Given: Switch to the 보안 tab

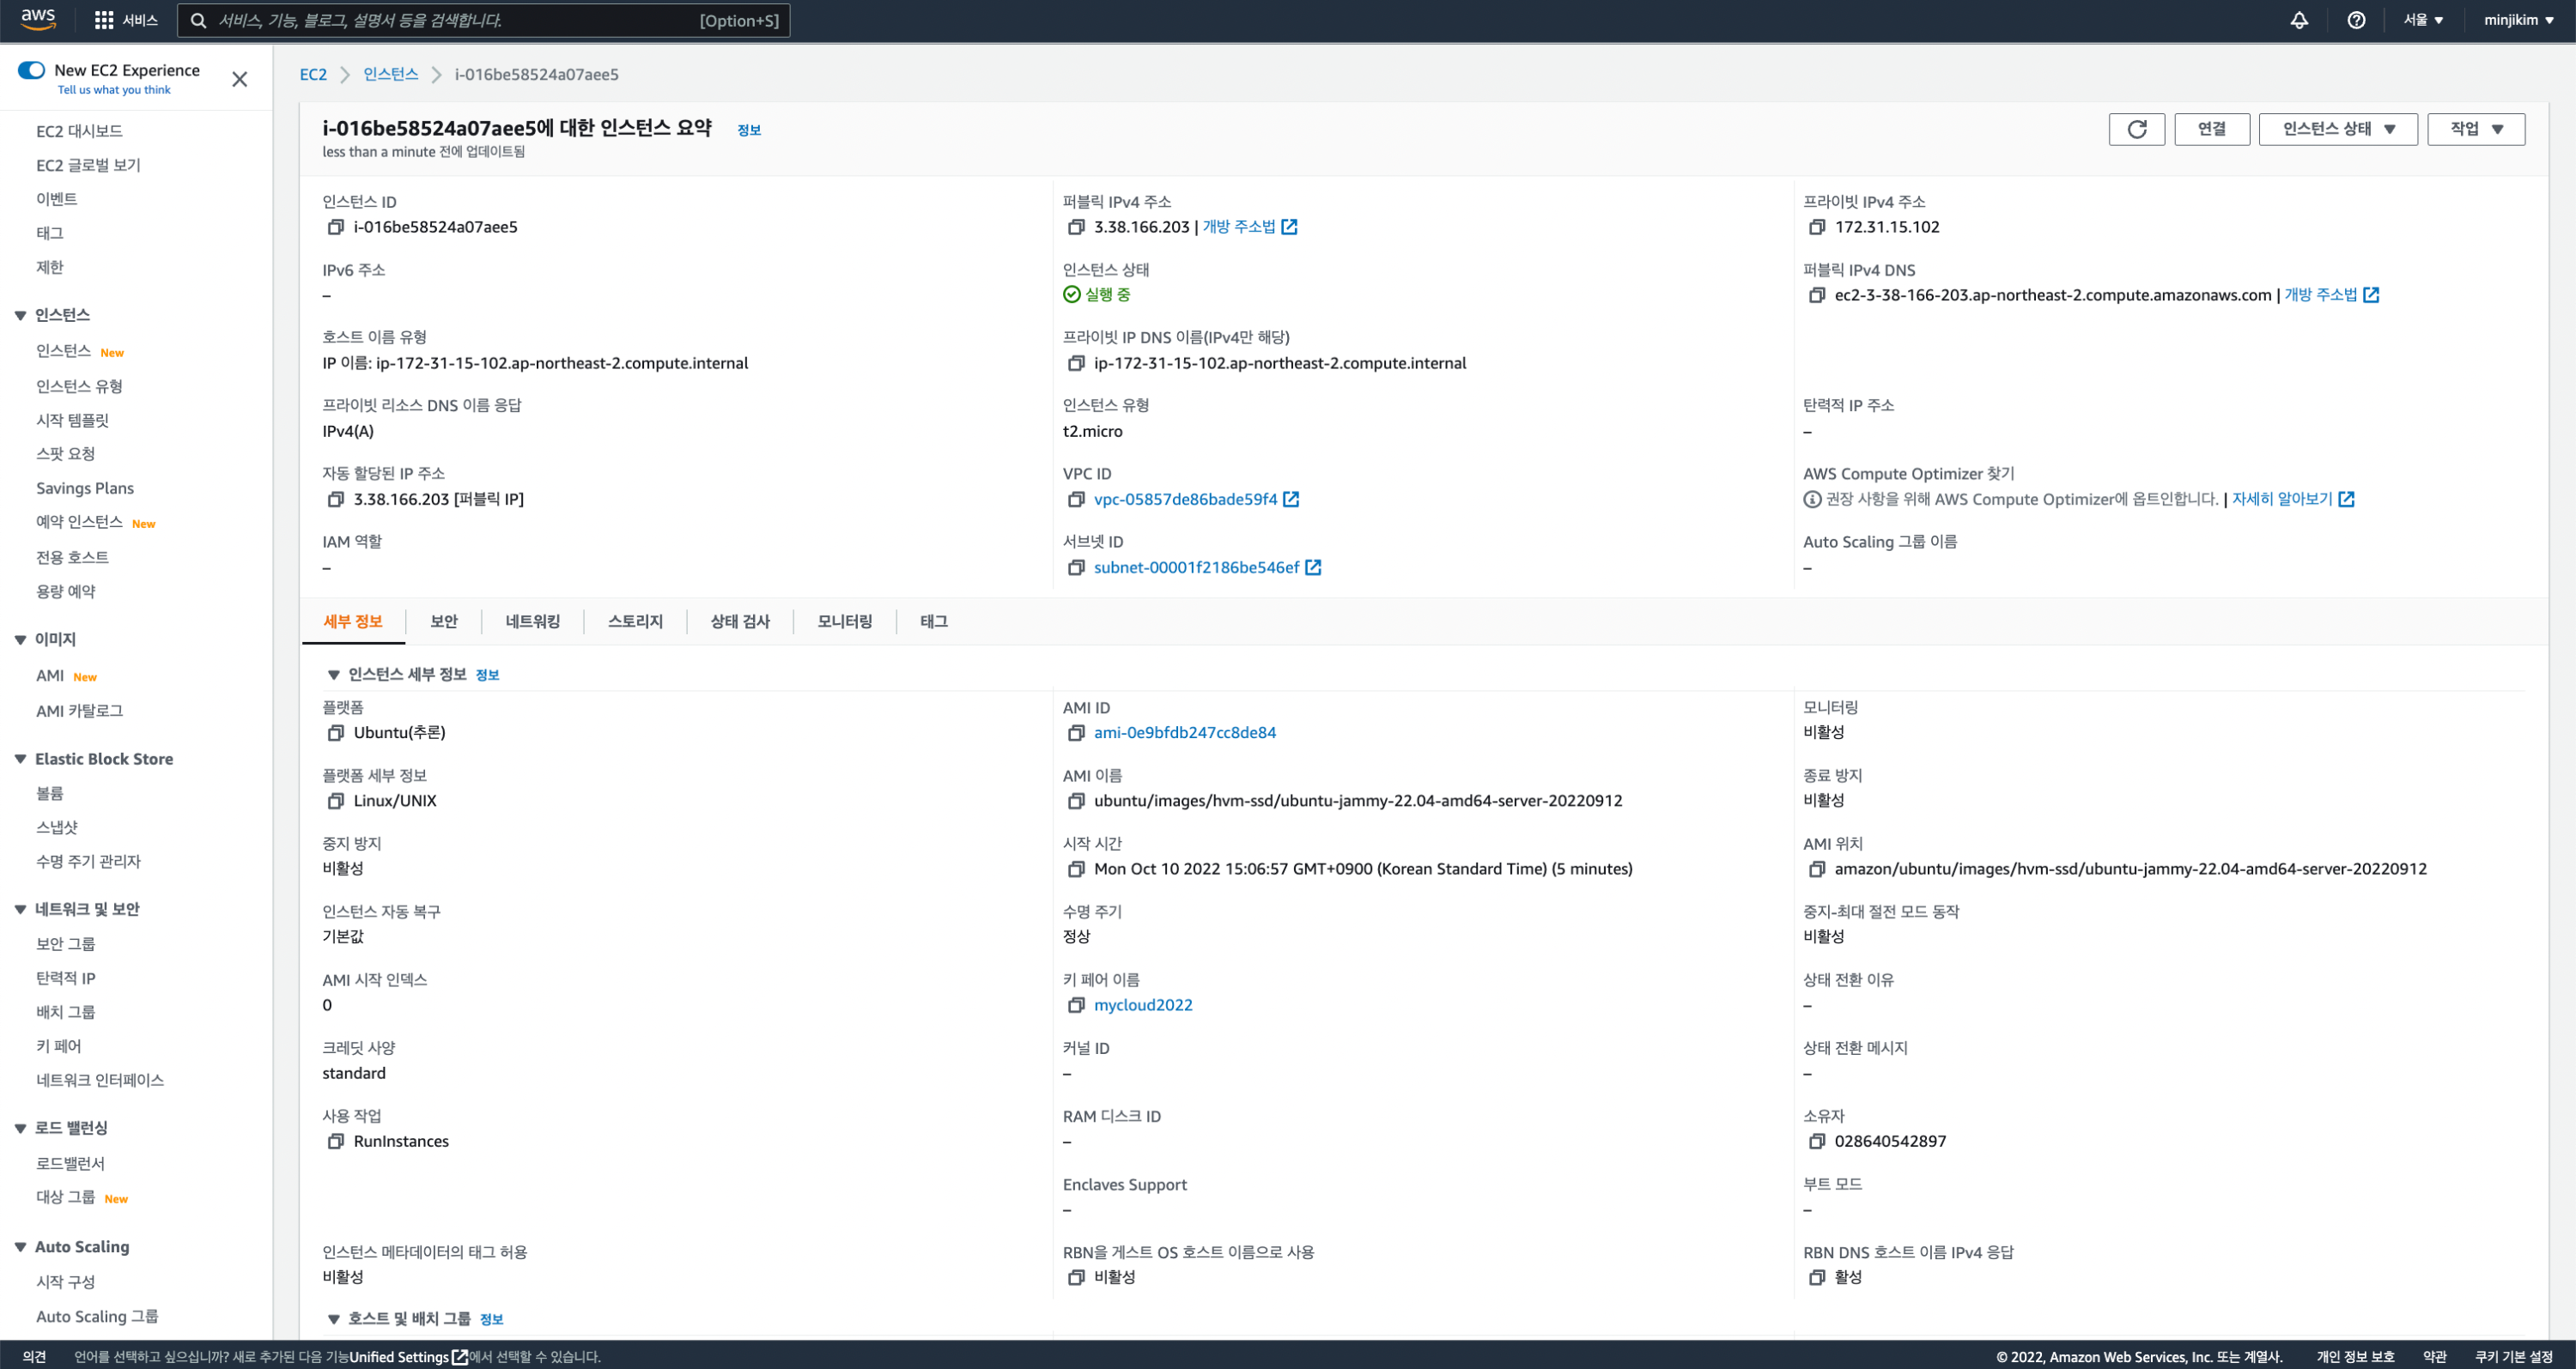Looking at the screenshot, I should pyautogui.click(x=443, y=621).
